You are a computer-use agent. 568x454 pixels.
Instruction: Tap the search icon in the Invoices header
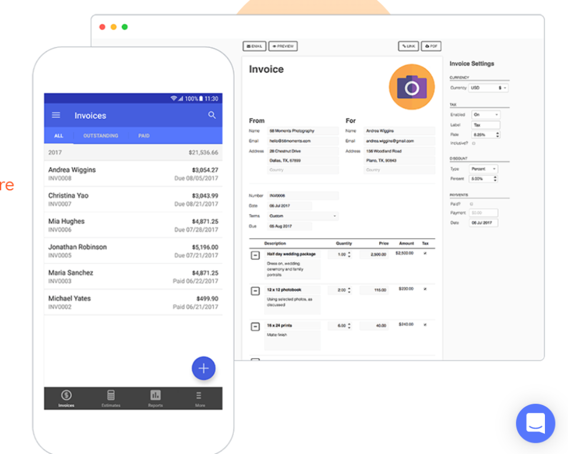[x=212, y=115]
